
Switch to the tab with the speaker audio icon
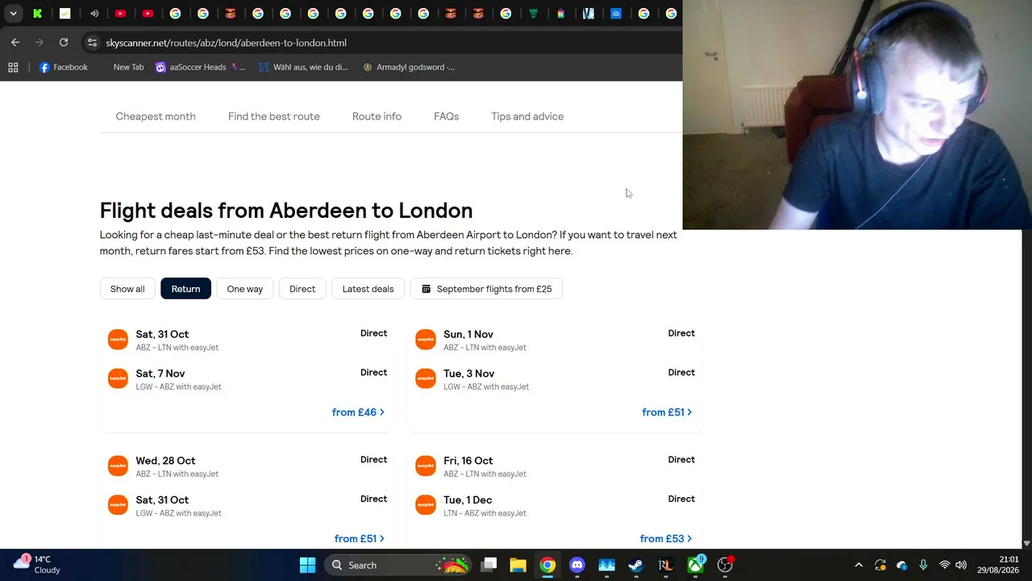coord(94,14)
